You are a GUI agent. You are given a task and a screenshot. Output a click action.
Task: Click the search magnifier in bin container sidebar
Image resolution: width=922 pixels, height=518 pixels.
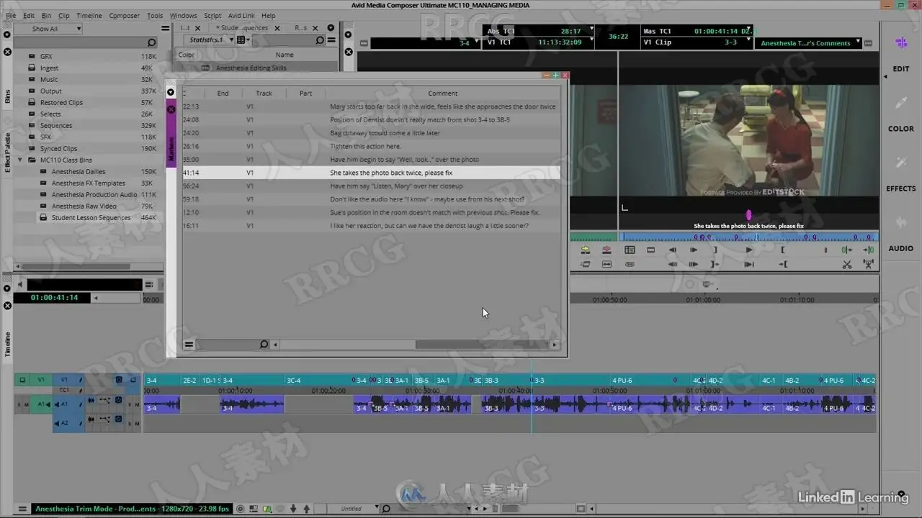[x=151, y=42]
